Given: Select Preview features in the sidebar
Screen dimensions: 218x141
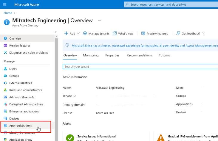Looking at the screenshot, I should coord(20,46).
